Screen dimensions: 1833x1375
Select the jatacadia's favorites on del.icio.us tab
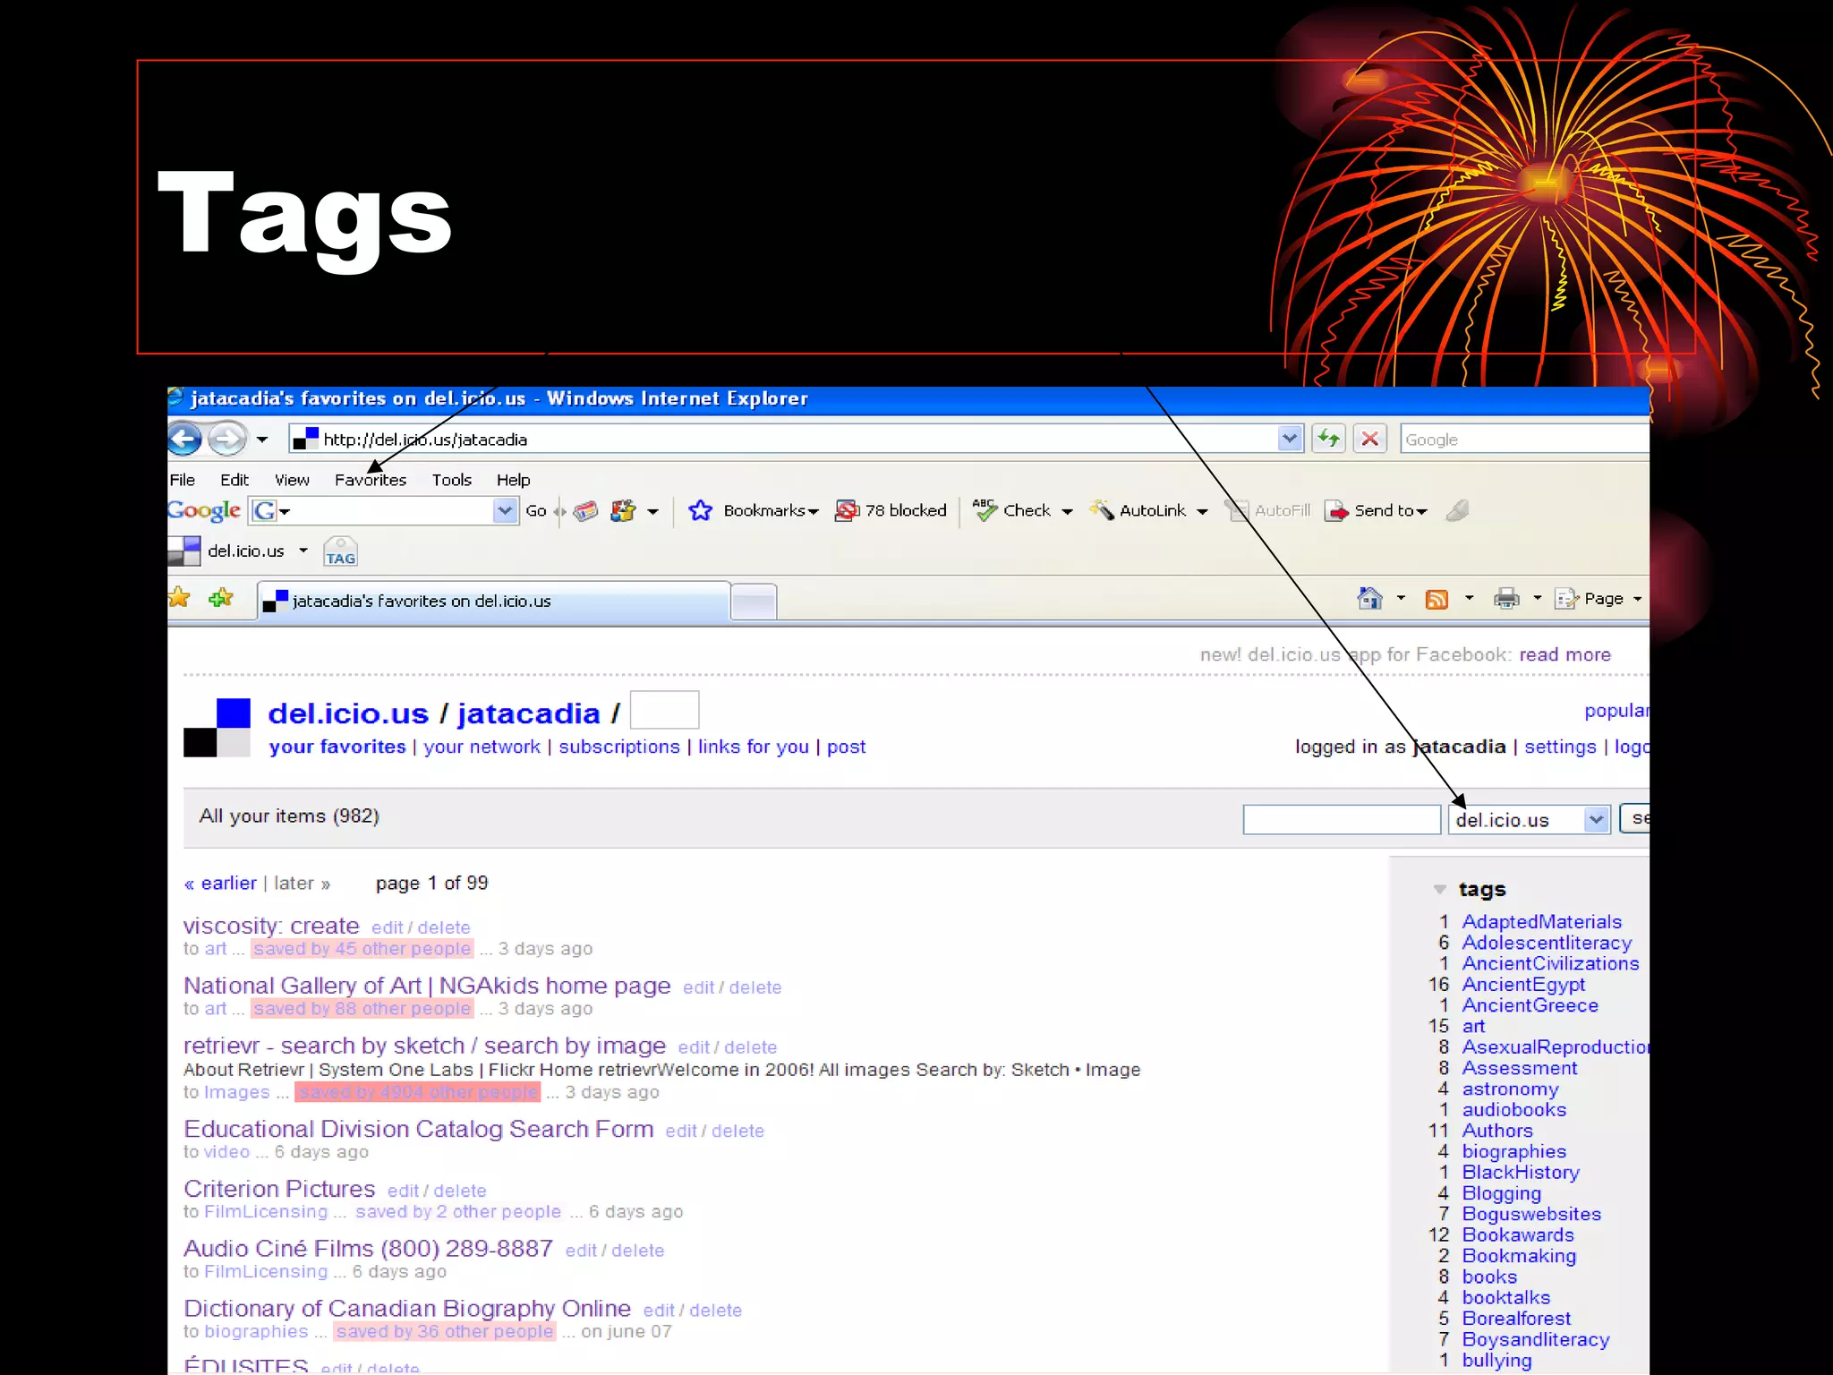[x=494, y=601]
